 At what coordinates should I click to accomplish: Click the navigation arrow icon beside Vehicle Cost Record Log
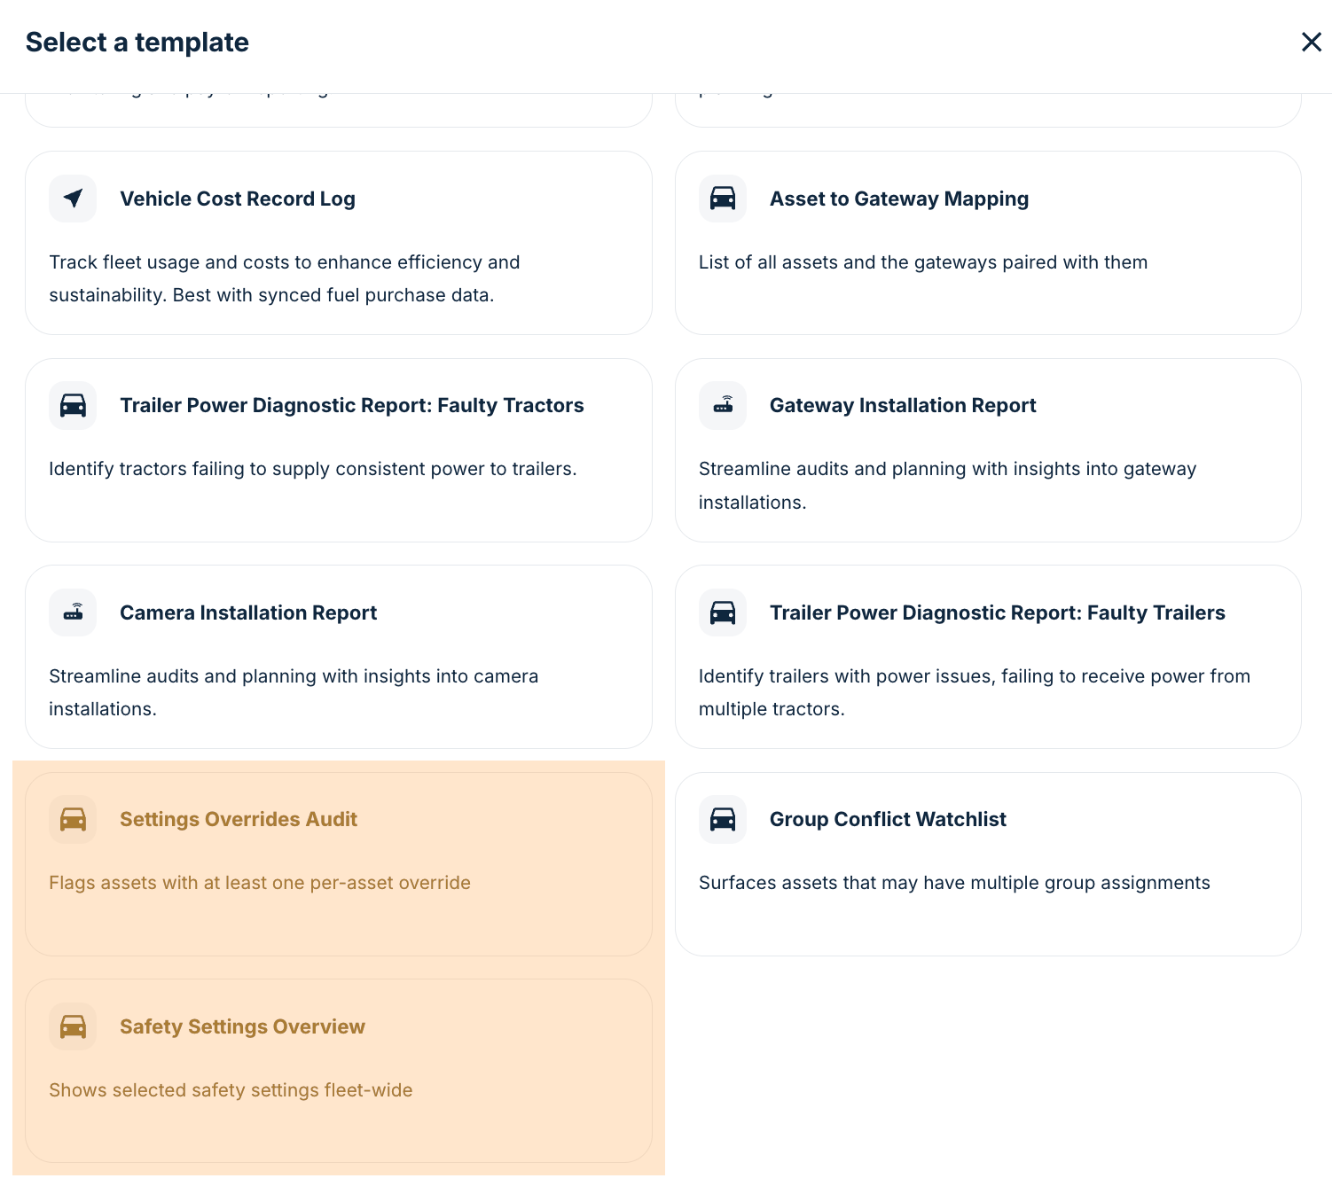point(72,199)
